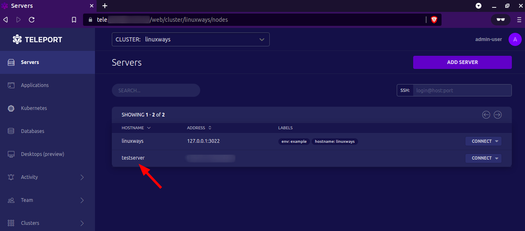Screen dimensions: 525x231
Task: Click the private window glasses icon
Action: coord(500,19)
